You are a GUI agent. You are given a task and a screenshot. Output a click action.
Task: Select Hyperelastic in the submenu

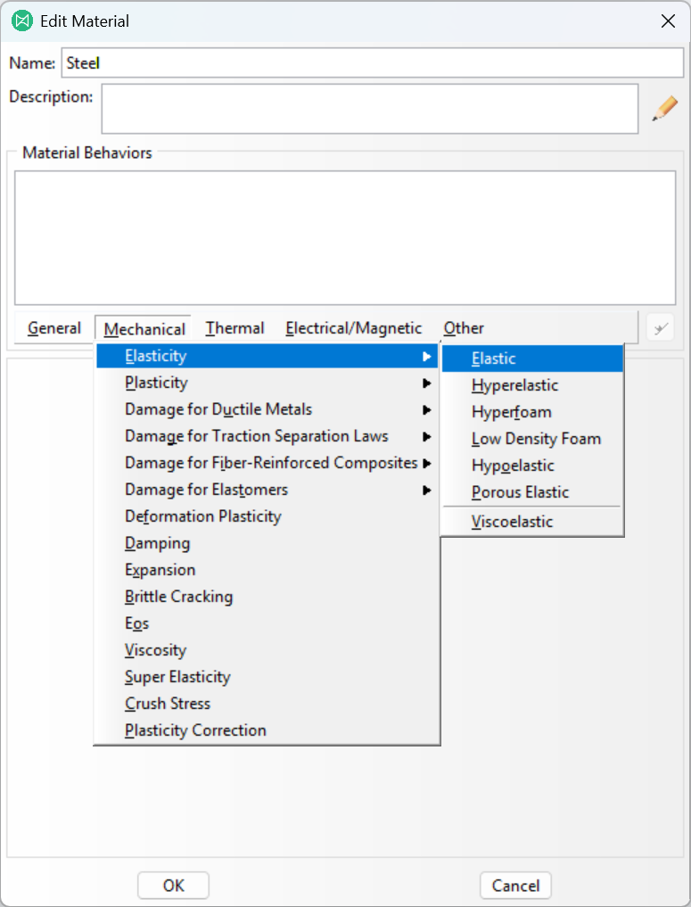532,385
